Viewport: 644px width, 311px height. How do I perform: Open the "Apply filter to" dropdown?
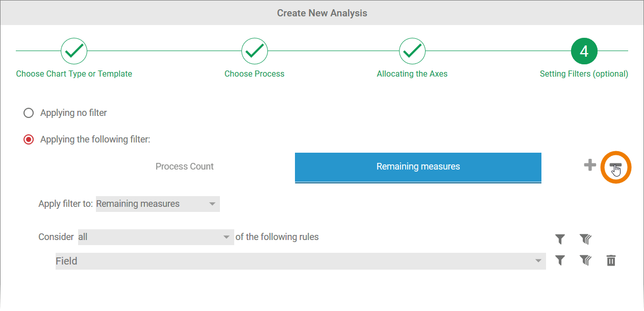tap(158, 204)
